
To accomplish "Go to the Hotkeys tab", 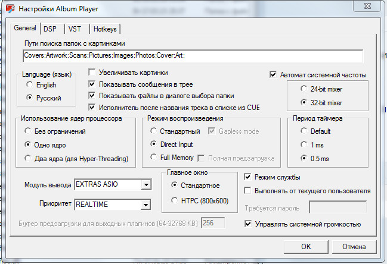I will [x=105, y=29].
